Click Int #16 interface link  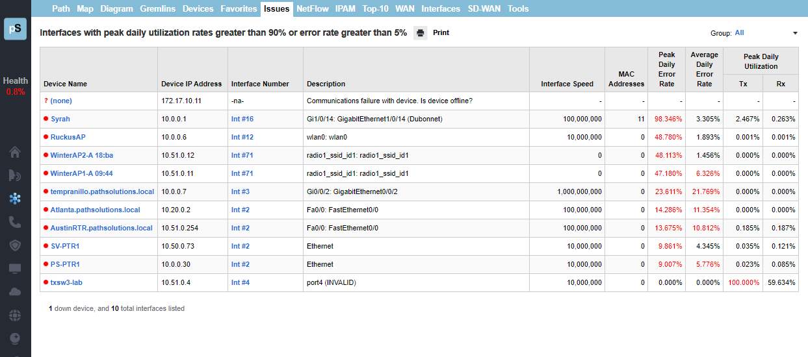click(242, 119)
